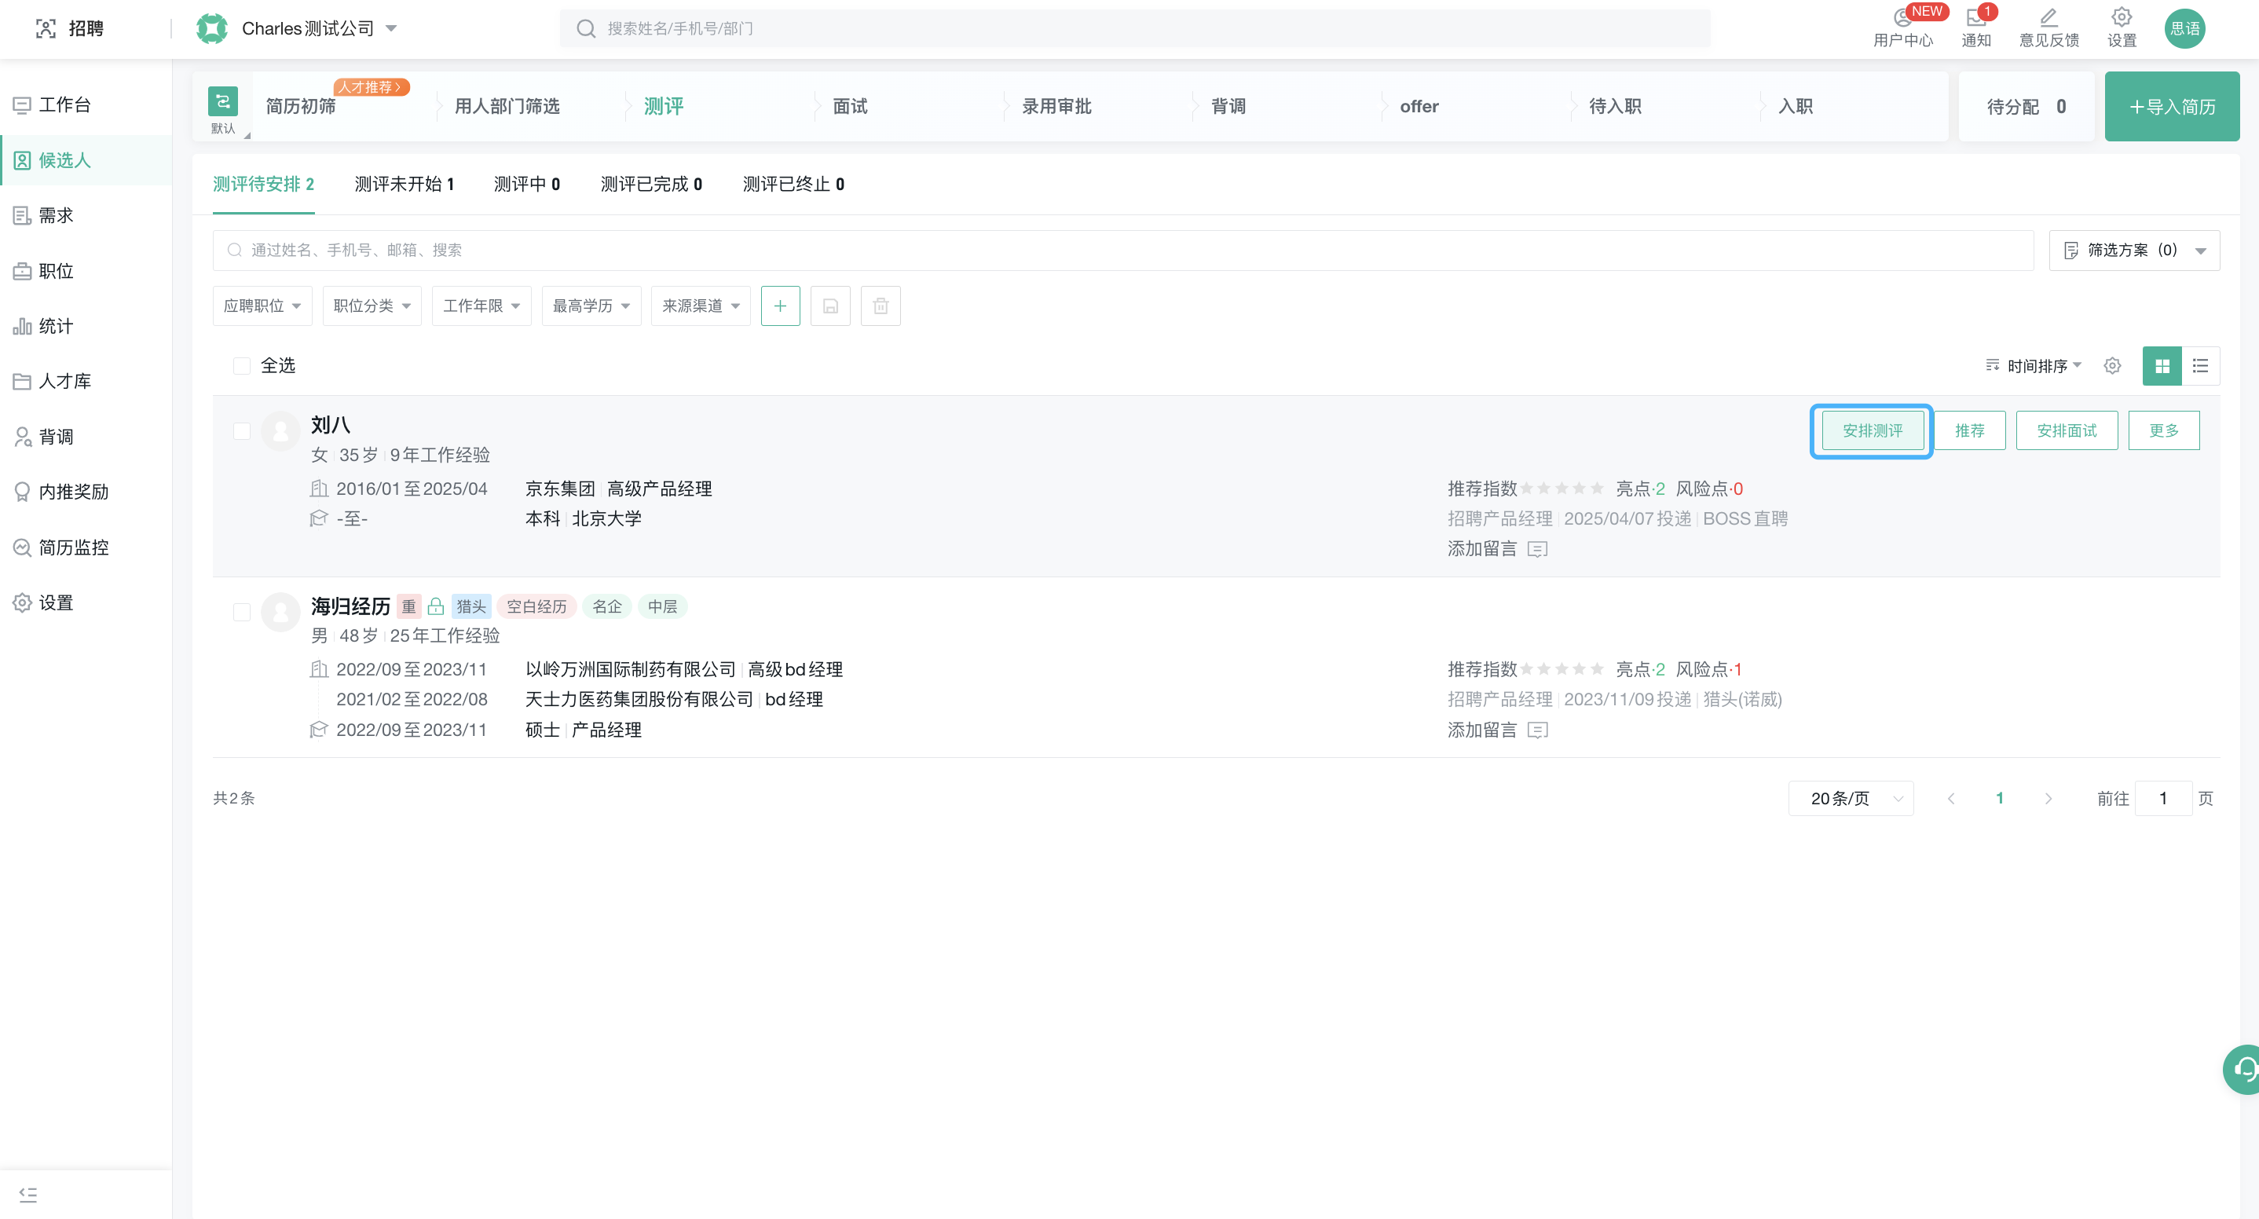Click the add filter plus icon
The width and height of the screenshot is (2259, 1219).
[780, 306]
